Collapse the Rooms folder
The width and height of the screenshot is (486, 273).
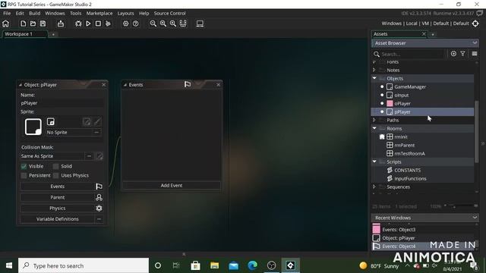click(374, 128)
